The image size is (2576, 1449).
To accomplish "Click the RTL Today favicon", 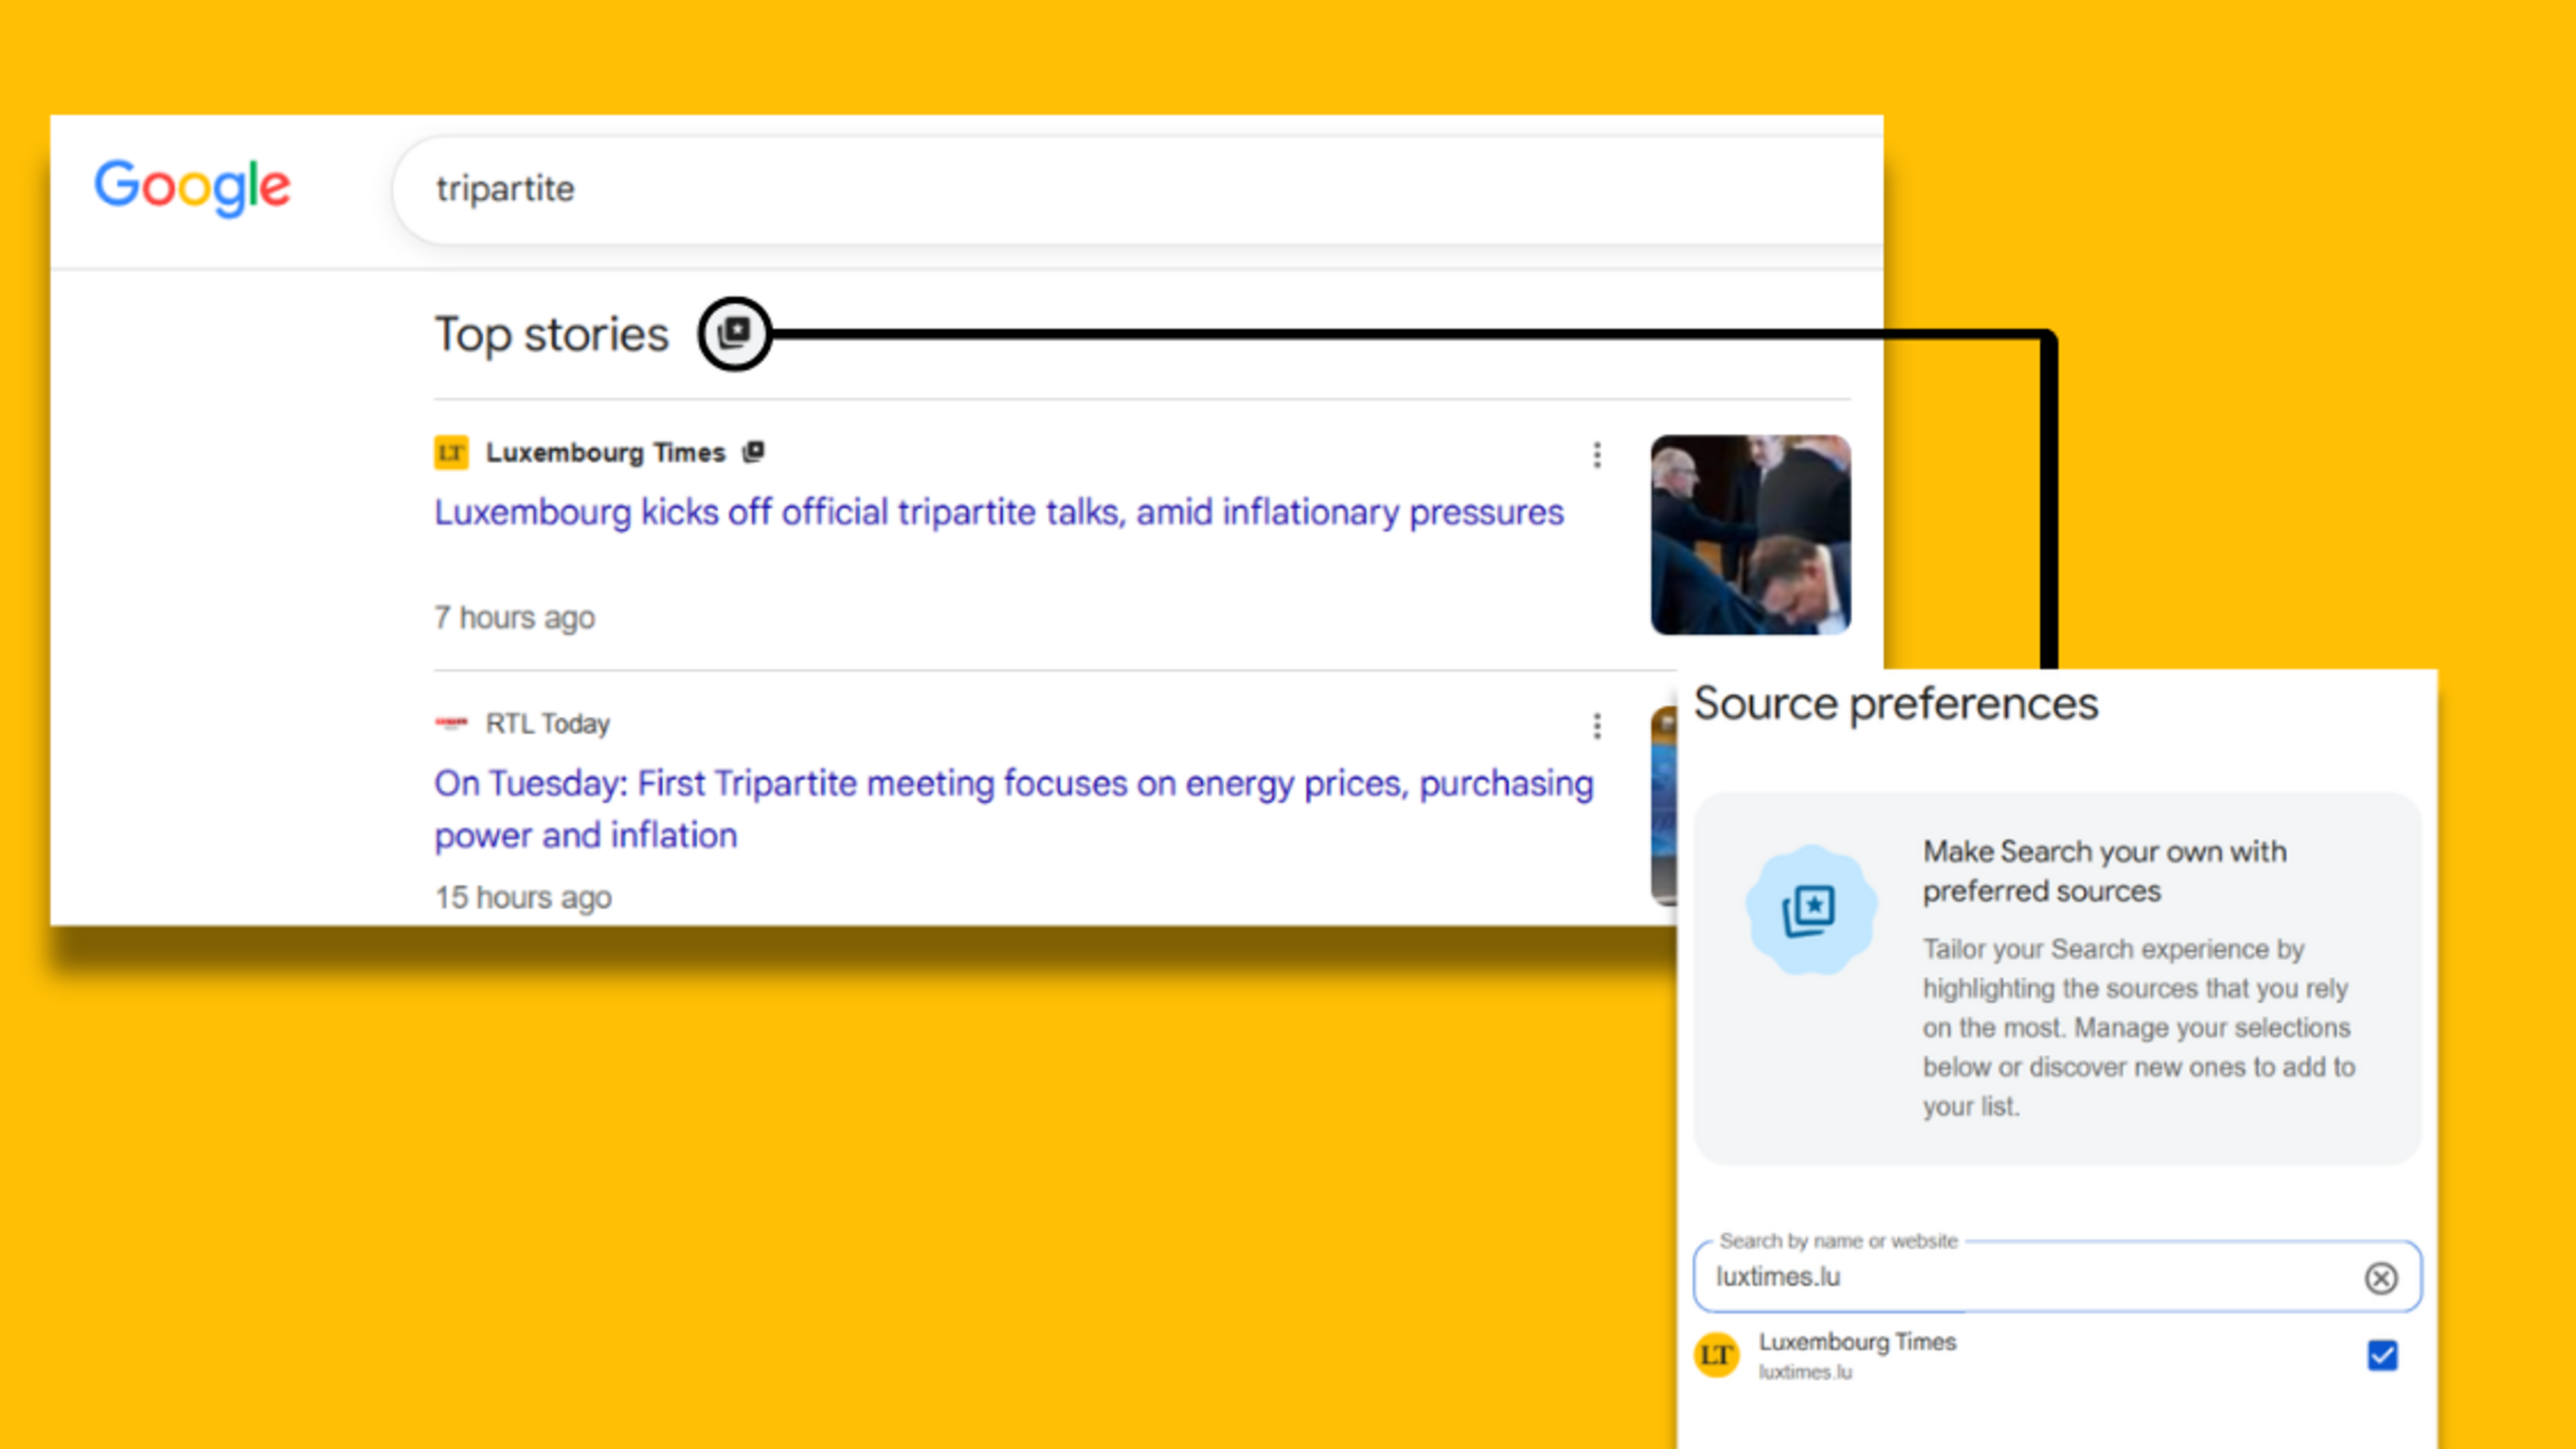I will coord(451,722).
